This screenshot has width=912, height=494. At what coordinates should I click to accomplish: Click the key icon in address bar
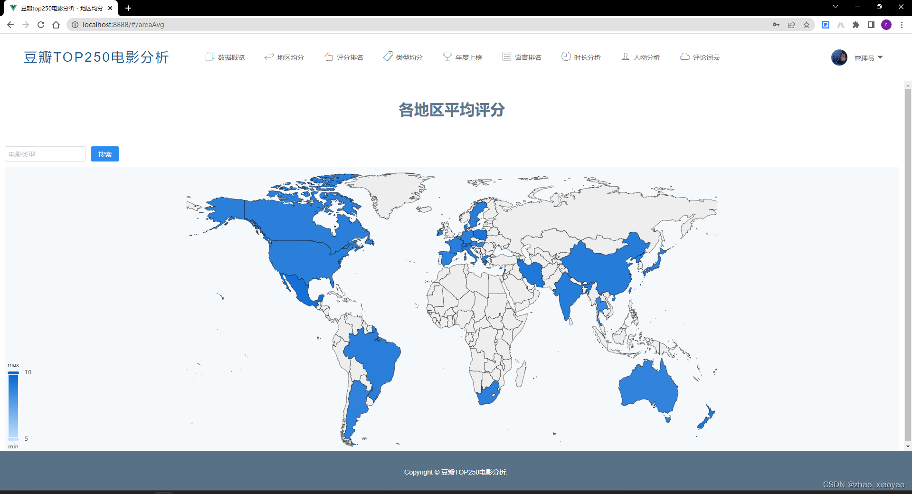pos(776,25)
